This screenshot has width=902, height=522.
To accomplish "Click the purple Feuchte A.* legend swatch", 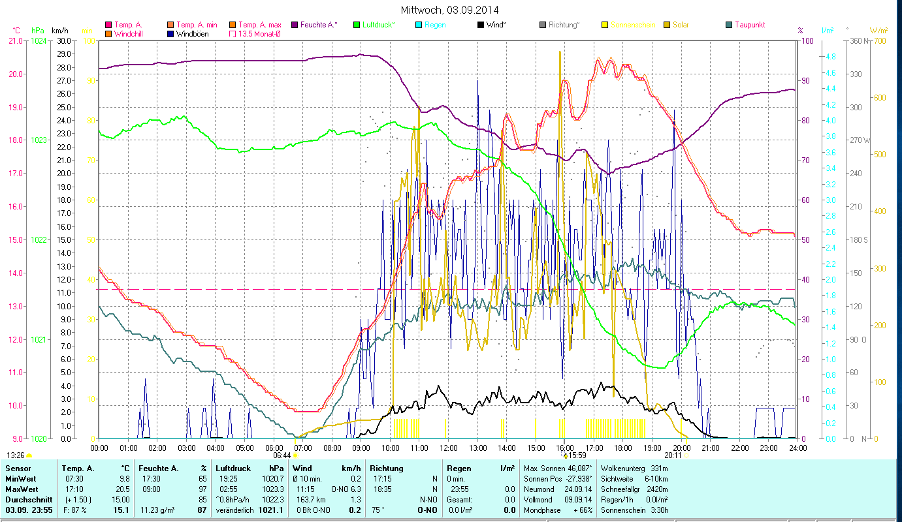I will click(295, 25).
